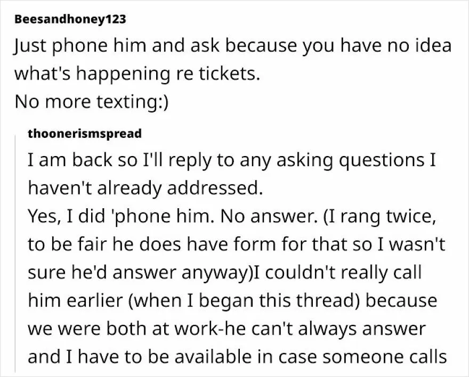Image resolution: width=469 pixels, height=377 pixels.
Task: Click the reply thread indent line
Action: click(x=15, y=254)
